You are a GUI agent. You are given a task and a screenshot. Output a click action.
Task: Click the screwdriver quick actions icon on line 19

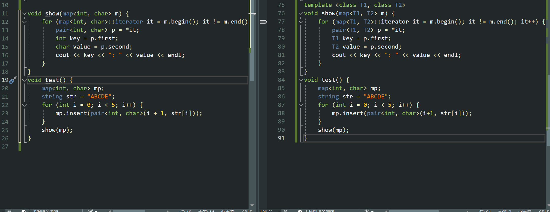tap(13, 80)
